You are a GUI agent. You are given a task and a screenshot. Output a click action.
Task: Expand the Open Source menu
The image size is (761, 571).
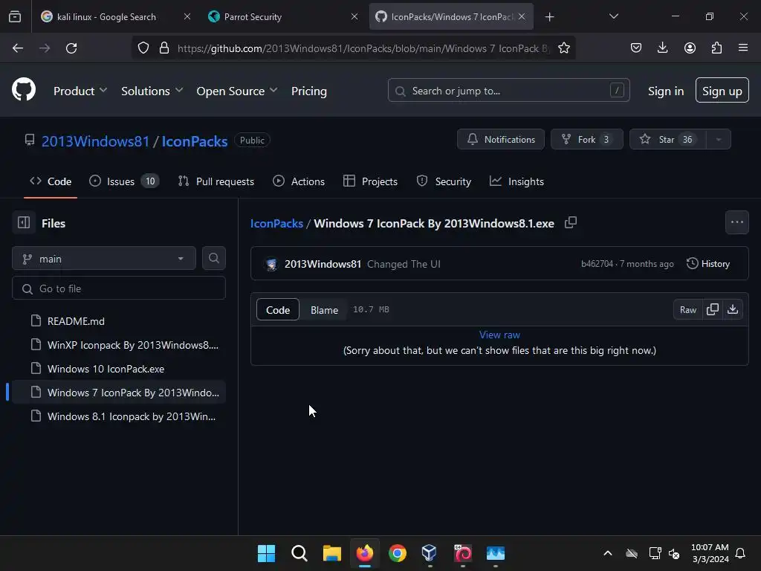tap(237, 91)
